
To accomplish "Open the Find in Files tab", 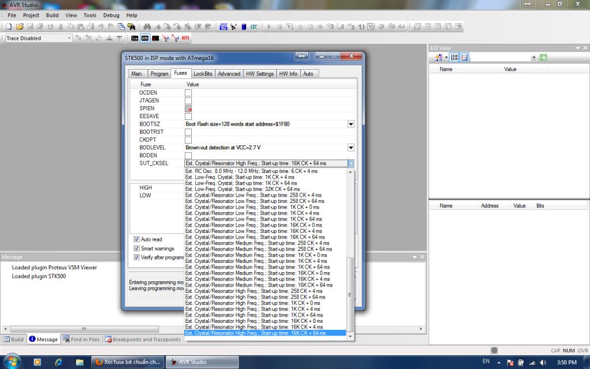I will pos(81,339).
